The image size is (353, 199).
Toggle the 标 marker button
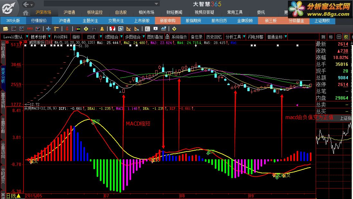coord(331,37)
